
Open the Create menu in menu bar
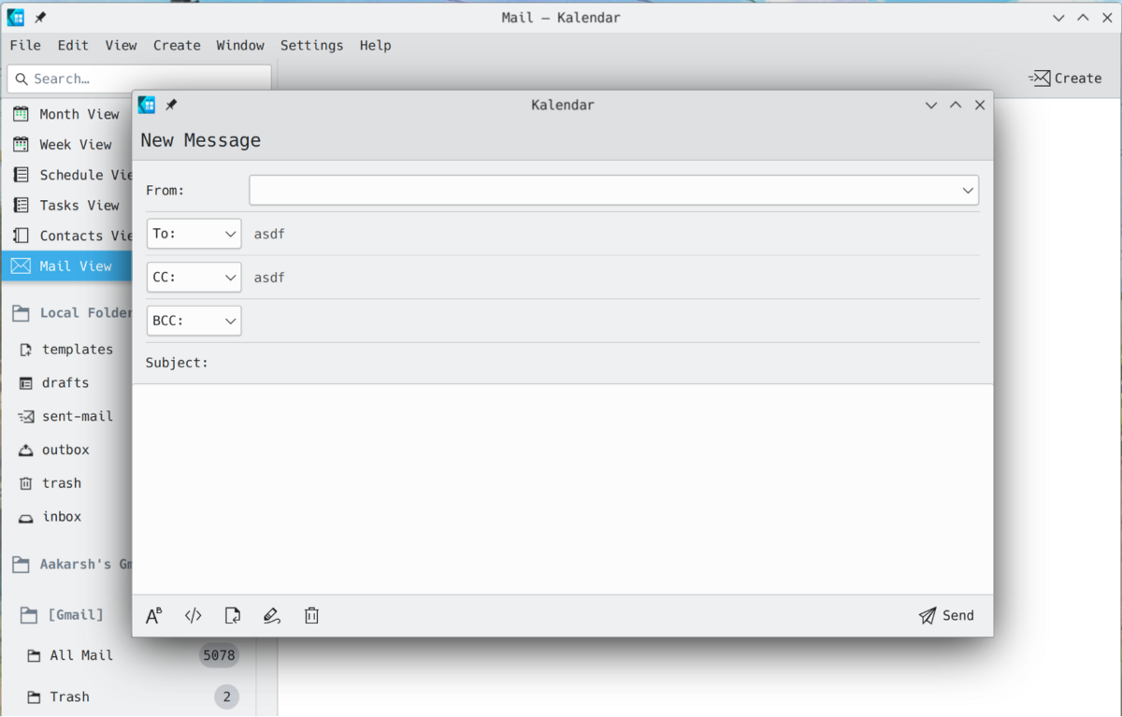point(177,45)
